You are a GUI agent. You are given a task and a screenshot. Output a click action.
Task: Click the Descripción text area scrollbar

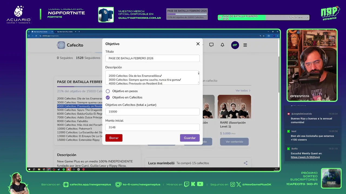tap(199, 73)
